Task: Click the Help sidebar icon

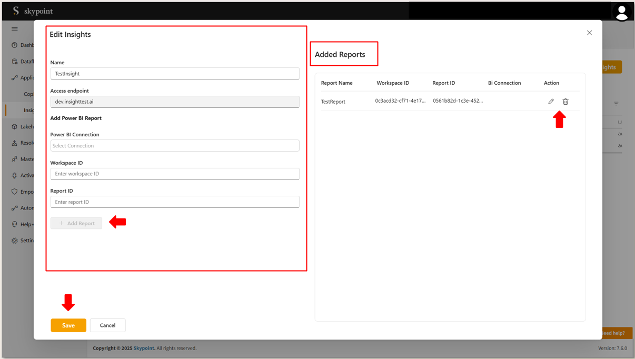Action: (x=15, y=224)
